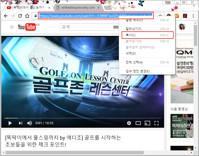Click the green secure padlock icon
Viewport: 199px width, 156px height.
36,16
